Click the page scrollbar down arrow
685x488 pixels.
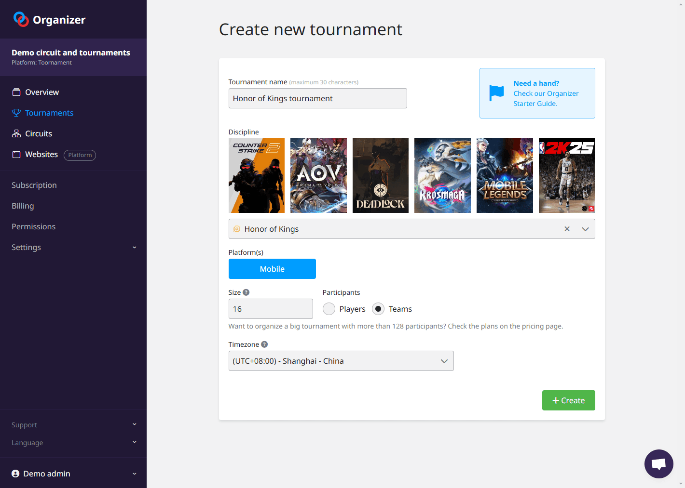point(681,484)
